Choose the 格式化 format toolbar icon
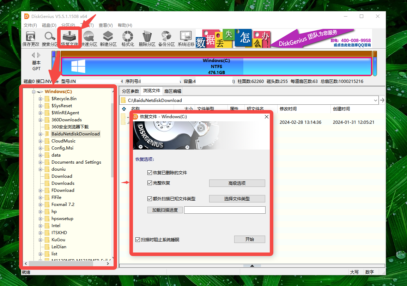407x286 pixels. tap(128, 39)
